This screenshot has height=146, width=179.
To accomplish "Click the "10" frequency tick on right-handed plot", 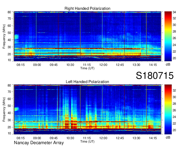I will pos(9,60).
